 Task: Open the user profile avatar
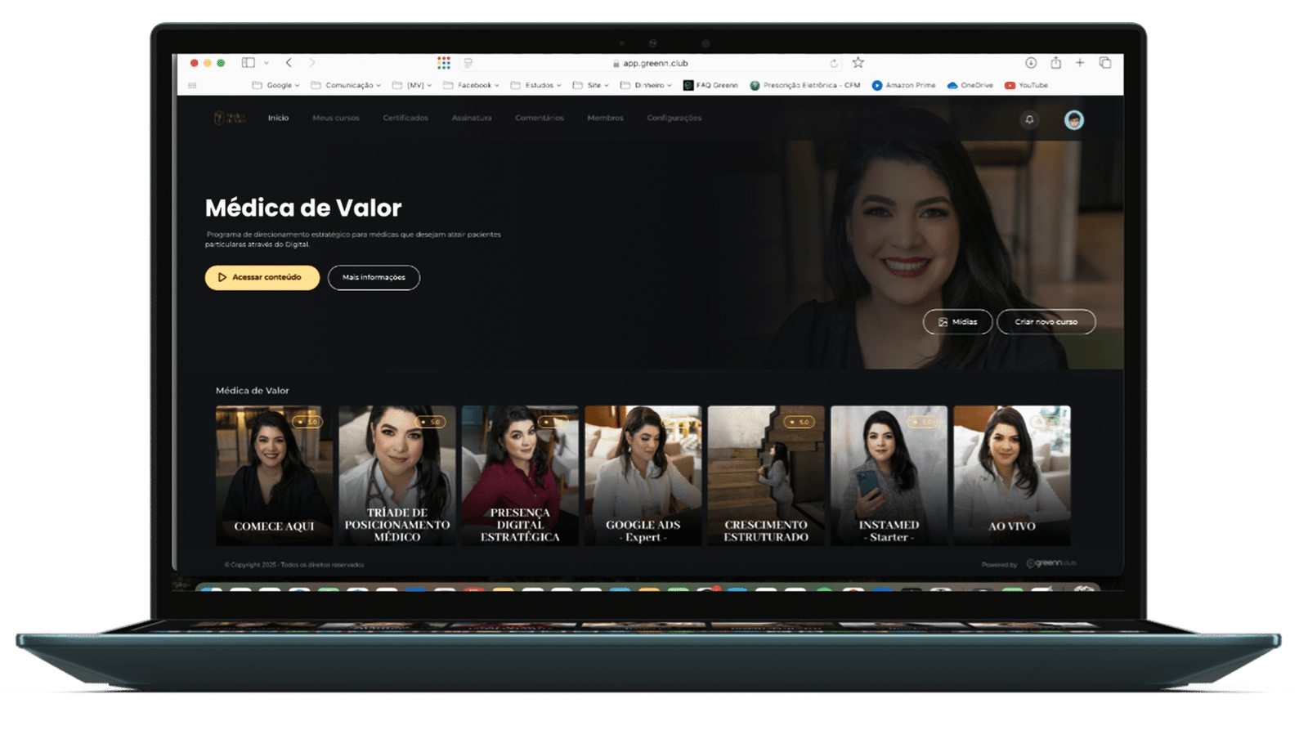pyautogui.click(x=1073, y=120)
